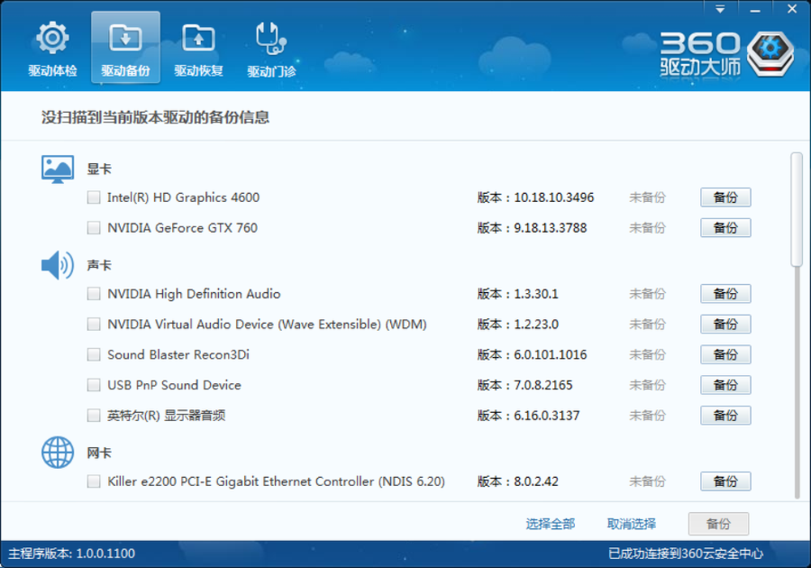
Task: Check the 英特尔(R) 显示器音频 checkbox
Action: (x=93, y=415)
